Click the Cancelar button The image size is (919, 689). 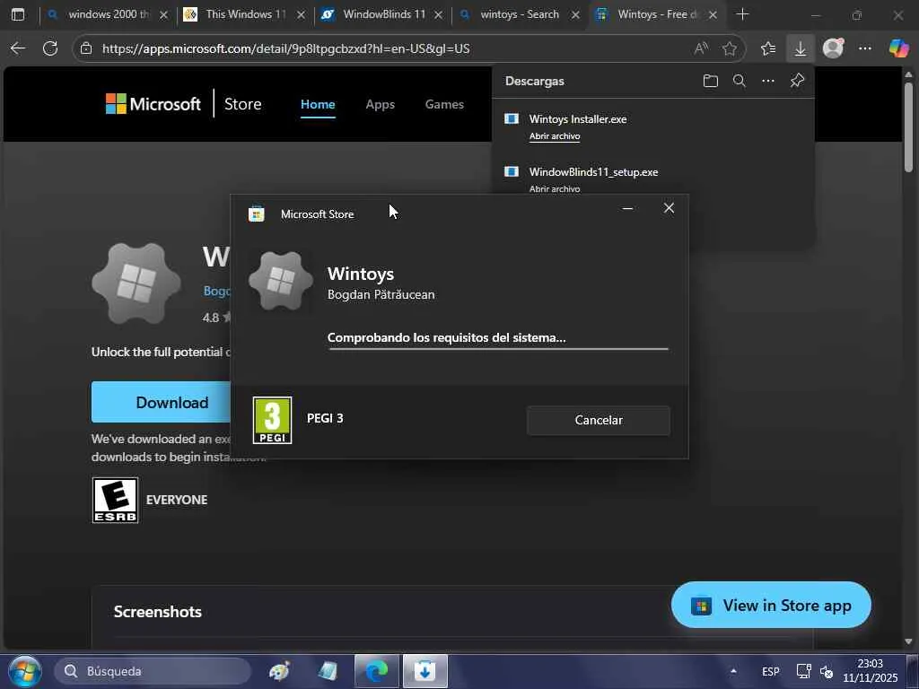pos(599,420)
